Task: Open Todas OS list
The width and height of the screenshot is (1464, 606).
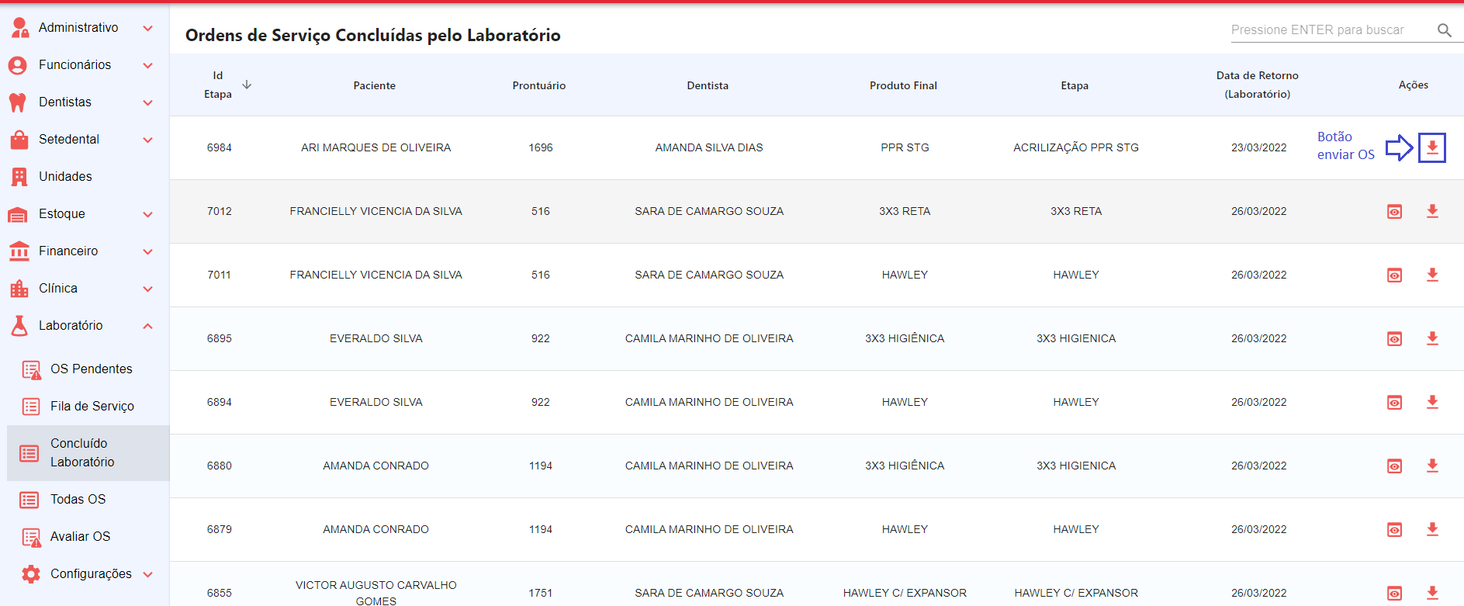Action: (x=78, y=500)
